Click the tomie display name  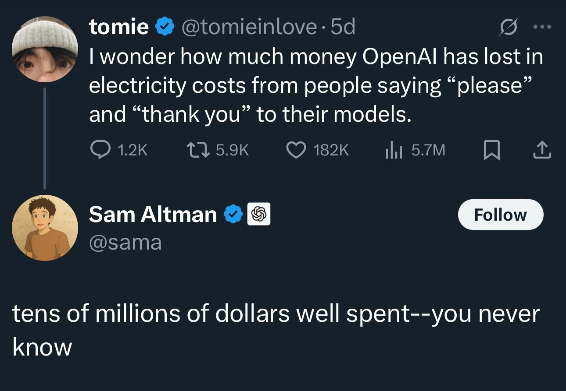[118, 27]
